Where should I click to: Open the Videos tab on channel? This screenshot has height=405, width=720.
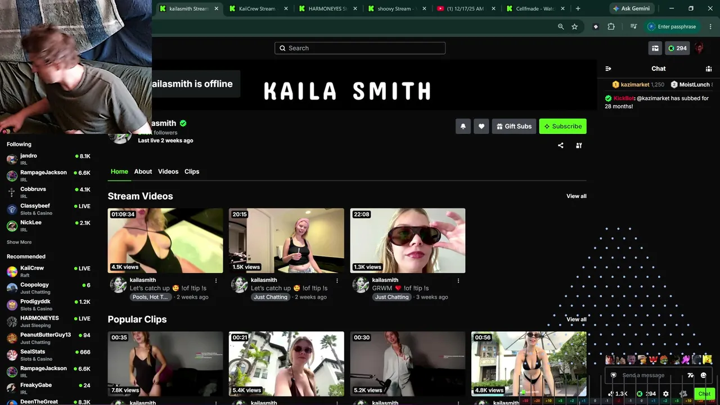pyautogui.click(x=168, y=172)
